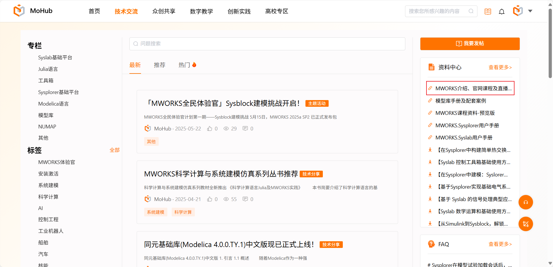Open post 「MWORKS全民体验官」Sysblock建模挑战开启
The image size is (553, 267).
pyautogui.click(x=223, y=103)
